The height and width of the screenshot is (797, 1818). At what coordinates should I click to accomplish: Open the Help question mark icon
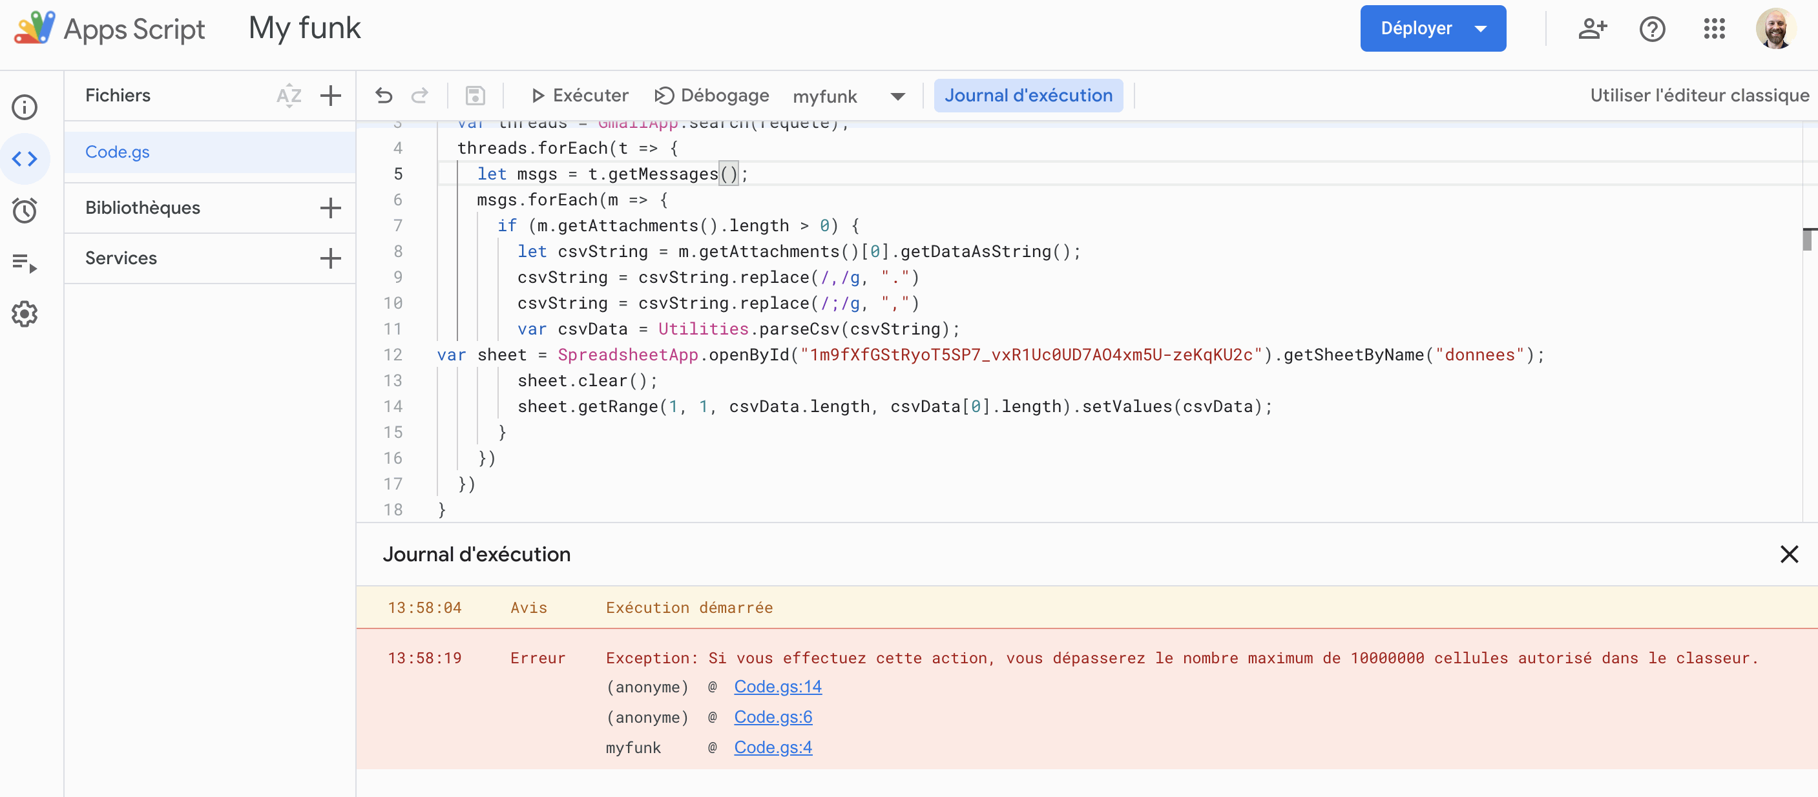click(x=1652, y=28)
